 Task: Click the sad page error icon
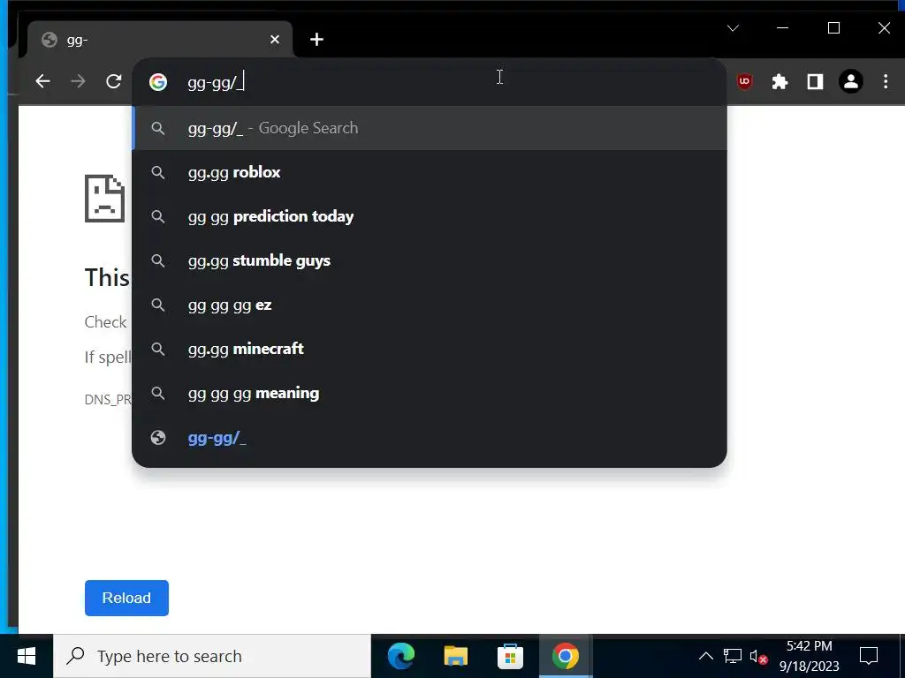(104, 198)
